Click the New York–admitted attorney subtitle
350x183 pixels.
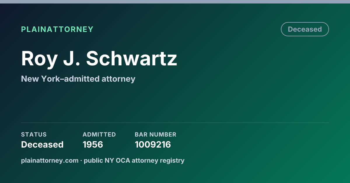[x=78, y=79]
